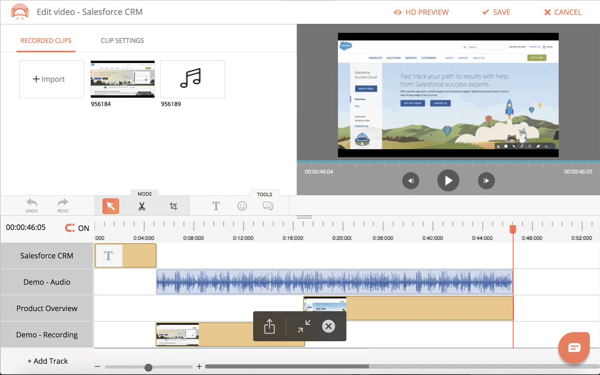Open the chat support bubble
Viewport: 600px width, 375px height.
pos(574,347)
